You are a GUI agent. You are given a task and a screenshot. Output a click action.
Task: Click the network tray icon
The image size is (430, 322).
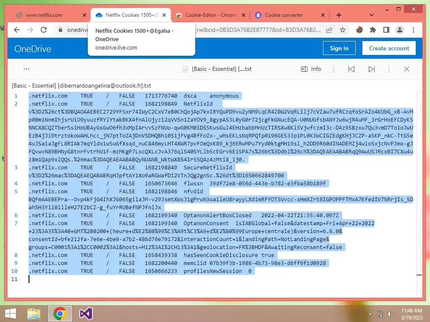click(380, 314)
